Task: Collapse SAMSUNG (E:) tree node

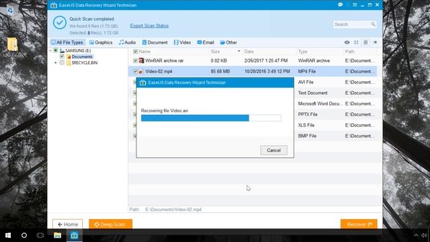Action: click(50, 50)
